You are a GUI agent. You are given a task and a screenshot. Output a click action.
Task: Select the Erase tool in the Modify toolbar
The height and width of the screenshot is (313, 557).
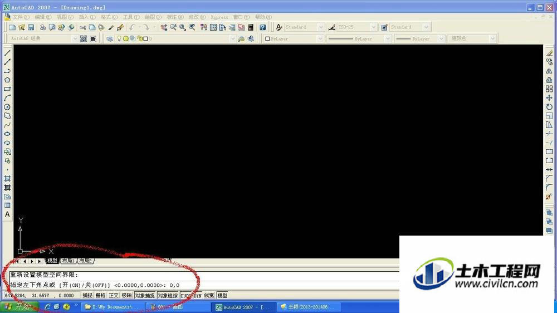click(x=549, y=53)
